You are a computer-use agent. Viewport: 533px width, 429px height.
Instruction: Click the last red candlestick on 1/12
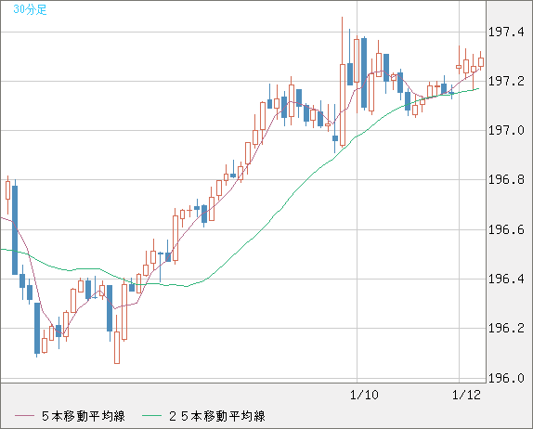tap(481, 62)
